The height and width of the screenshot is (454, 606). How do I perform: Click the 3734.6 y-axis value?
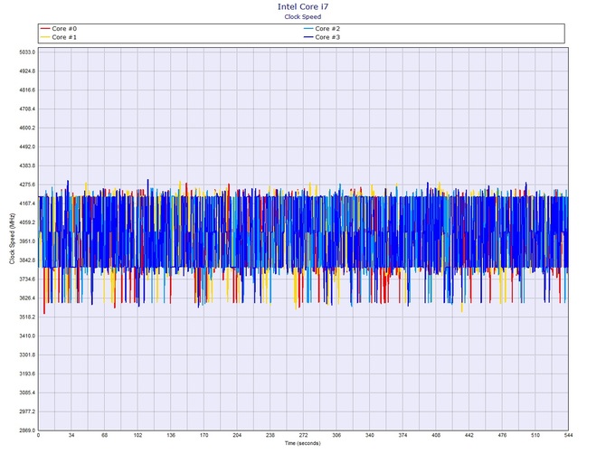[x=27, y=279]
